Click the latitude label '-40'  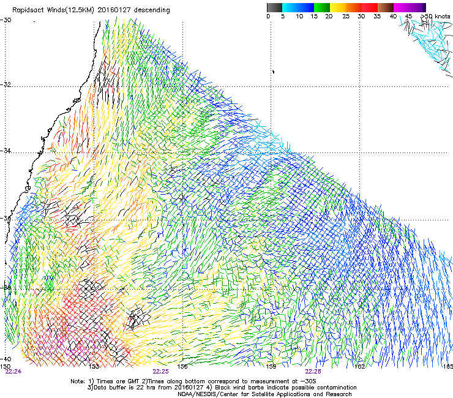[x=6, y=359]
